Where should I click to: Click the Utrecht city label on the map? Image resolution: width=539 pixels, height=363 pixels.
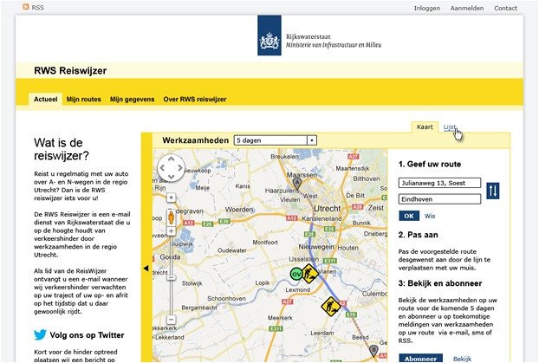pos(327,209)
